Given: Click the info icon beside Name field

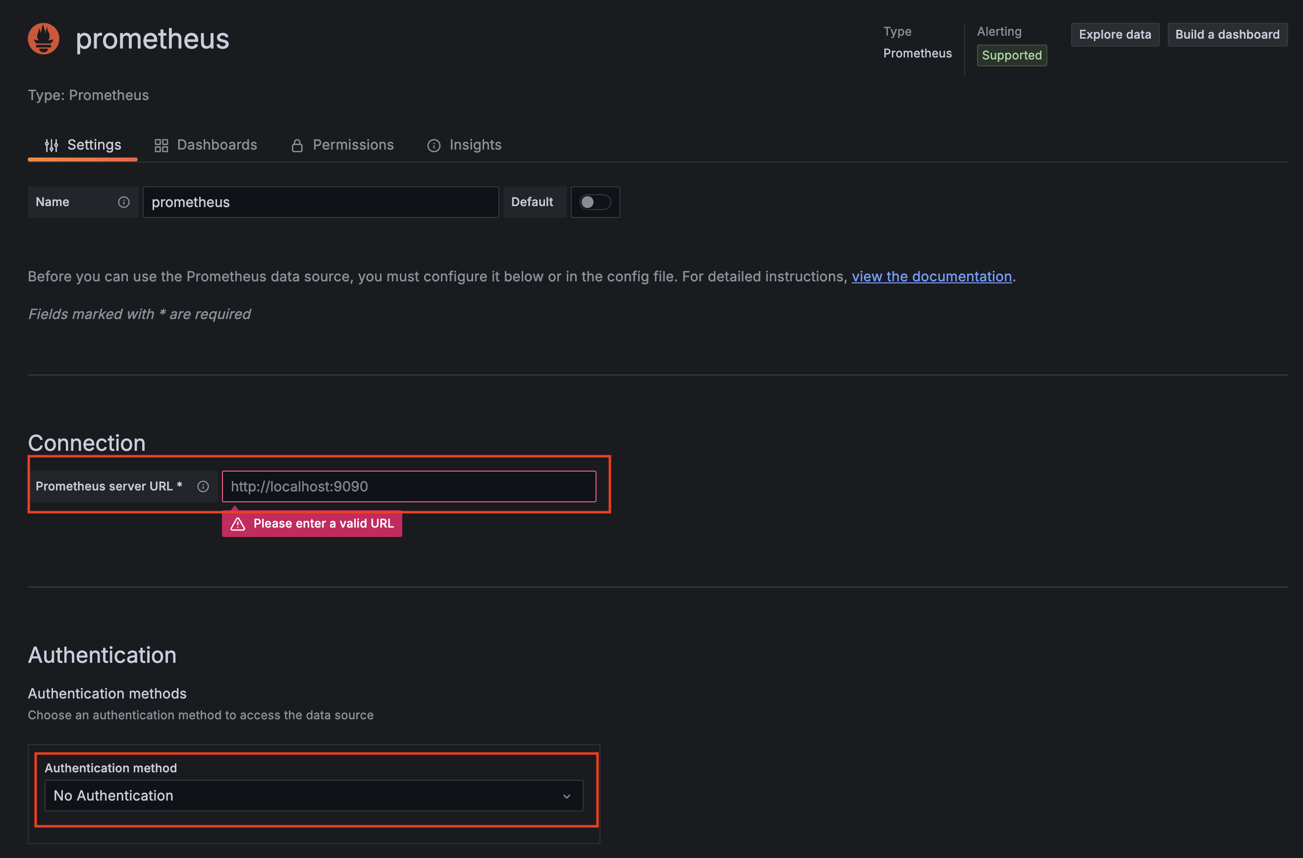Looking at the screenshot, I should tap(123, 202).
